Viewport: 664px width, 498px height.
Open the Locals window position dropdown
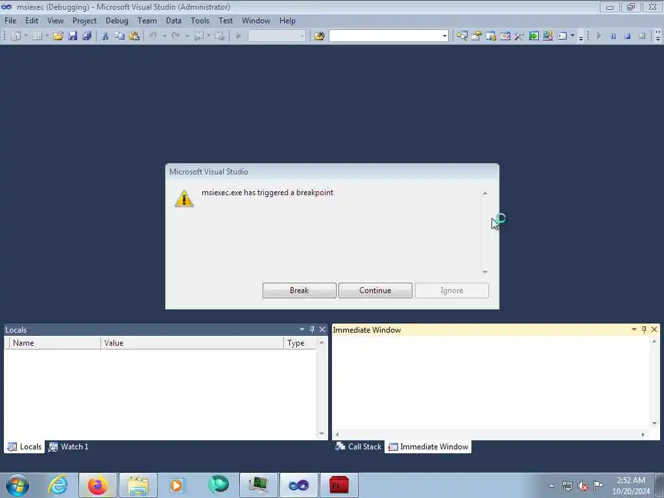(x=302, y=329)
